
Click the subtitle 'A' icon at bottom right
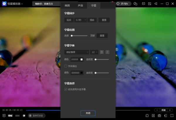(153, 116)
